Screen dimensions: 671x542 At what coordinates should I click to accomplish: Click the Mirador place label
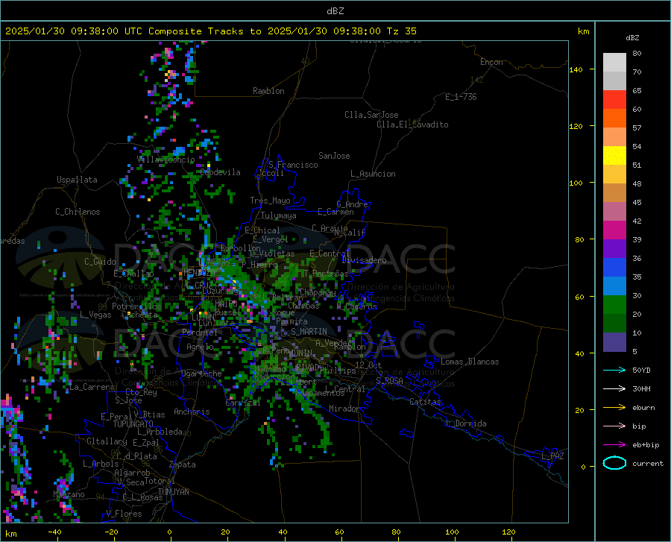(344, 409)
